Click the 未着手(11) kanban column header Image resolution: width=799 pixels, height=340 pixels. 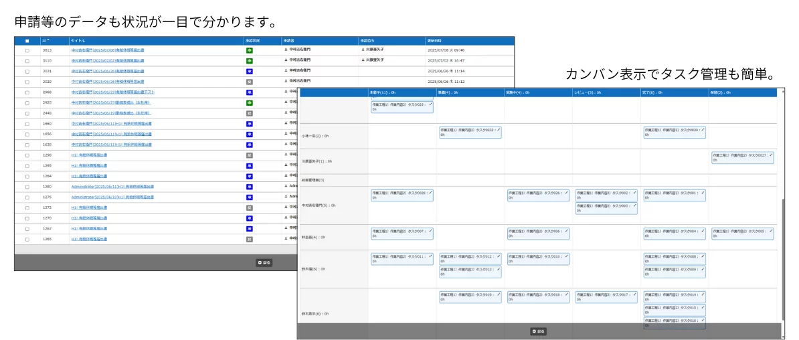(382, 92)
